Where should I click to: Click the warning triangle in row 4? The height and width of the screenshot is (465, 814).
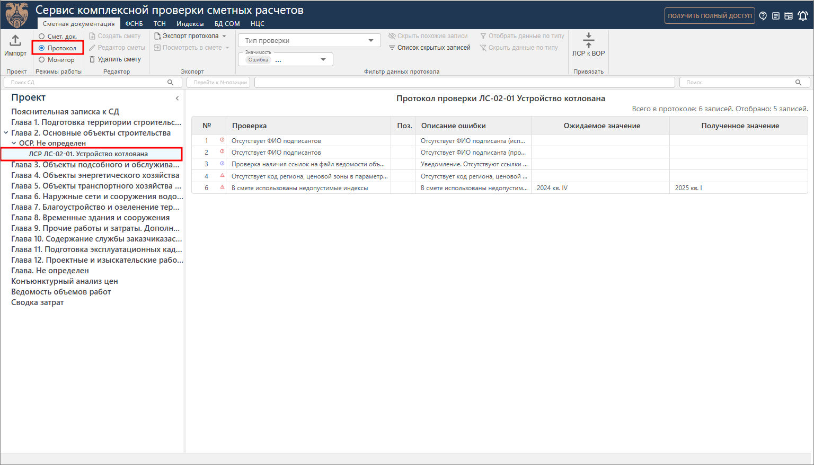pos(222,175)
